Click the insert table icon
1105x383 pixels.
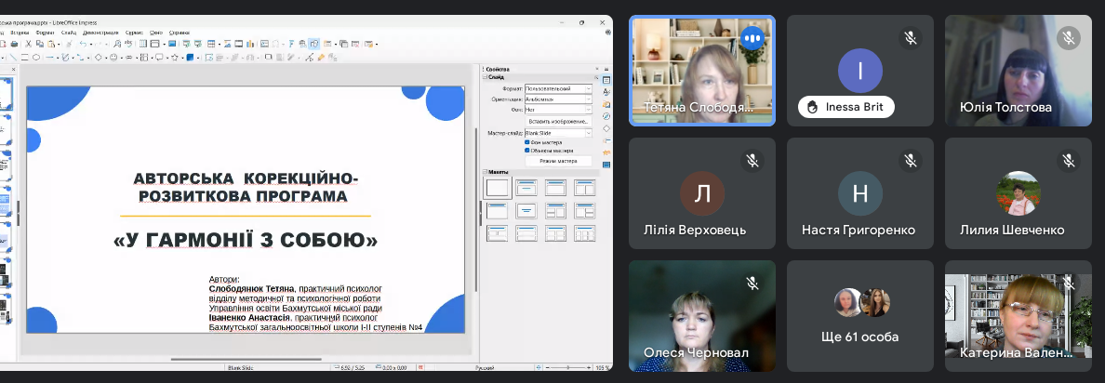click(x=211, y=44)
